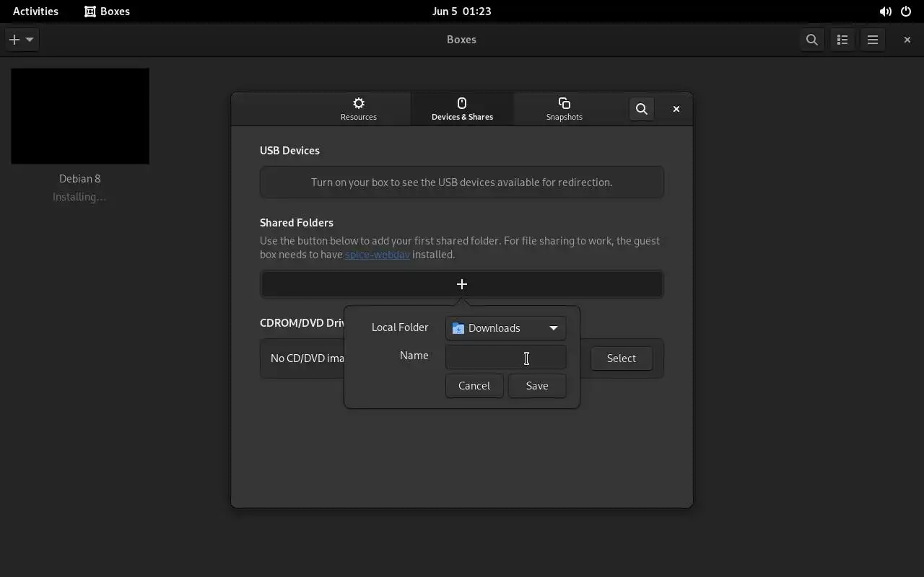The height and width of the screenshot is (577, 924).
Task: Expand the Local Folder Downloads dropdown
Action: 506,328
